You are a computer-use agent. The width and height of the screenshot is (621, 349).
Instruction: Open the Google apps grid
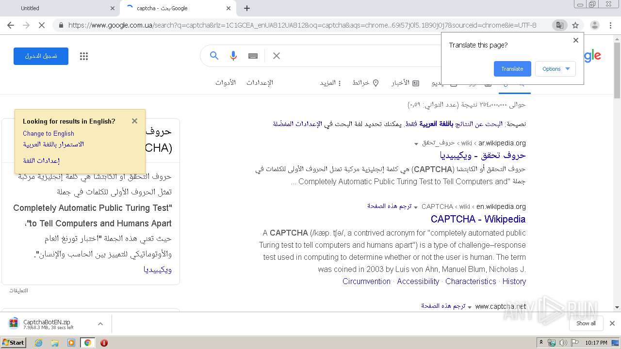click(x=84, y=56)
